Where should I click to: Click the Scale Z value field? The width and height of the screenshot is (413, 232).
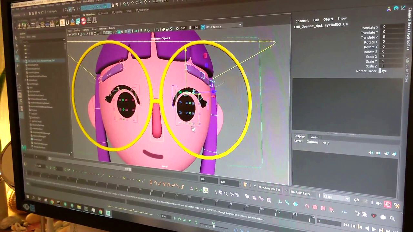pyautogui.click(x=392, y=66)
